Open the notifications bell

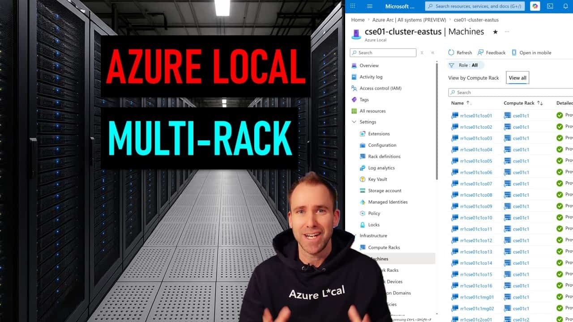pyautogui.click(x=565, y=6)
